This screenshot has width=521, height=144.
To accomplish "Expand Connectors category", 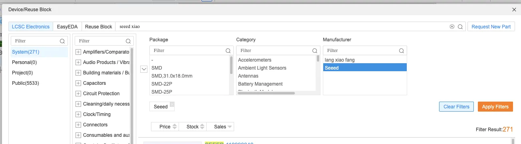I will coord(78,125).
